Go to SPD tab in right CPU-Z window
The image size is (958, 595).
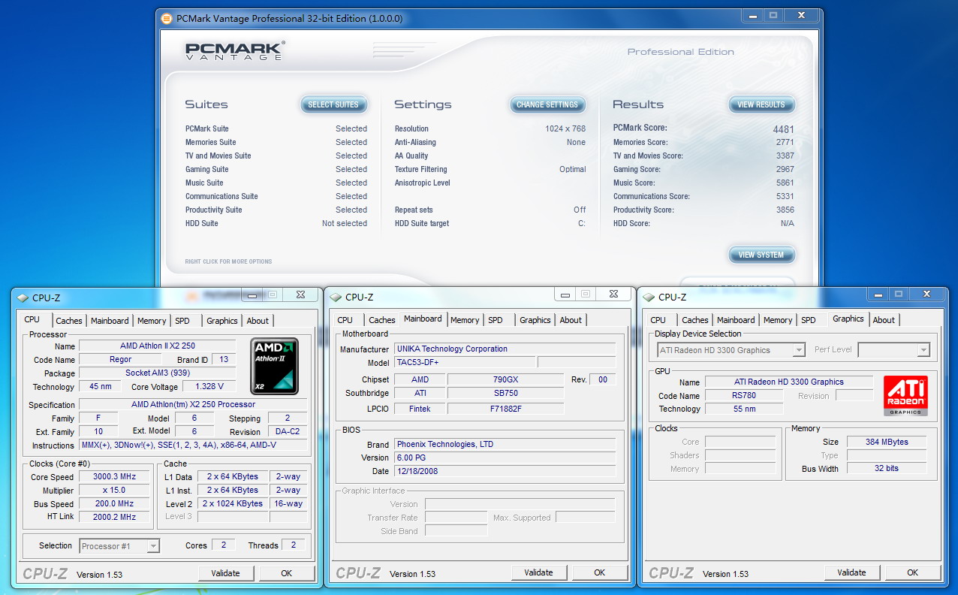pyautogui.click(x=809, y=320)
